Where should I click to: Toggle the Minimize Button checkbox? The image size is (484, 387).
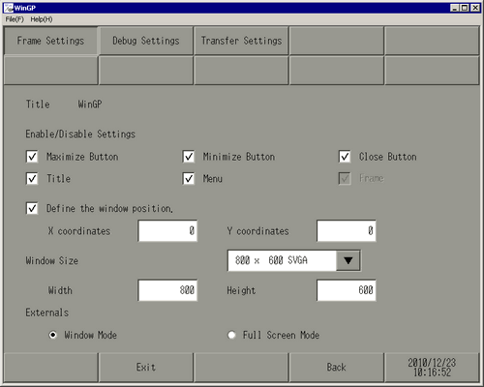(189, 157)
